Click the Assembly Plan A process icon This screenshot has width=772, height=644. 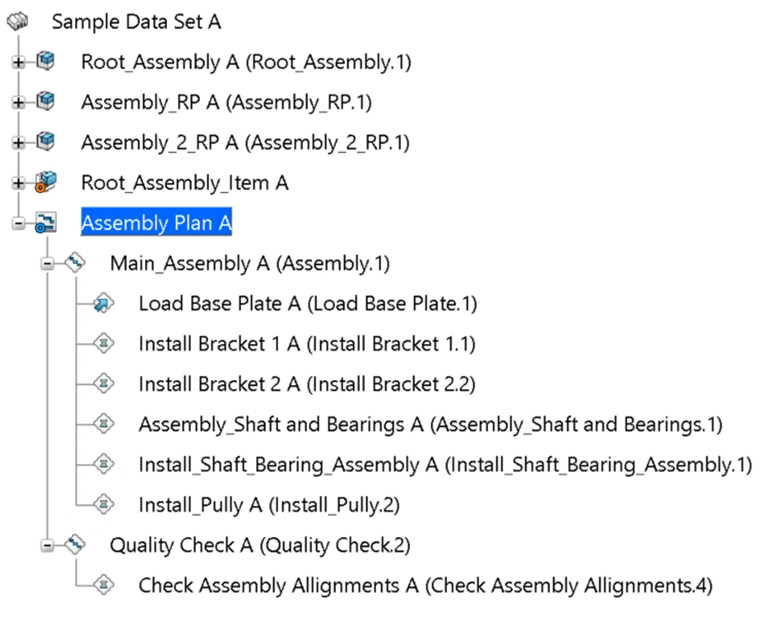(x=46, y=224)
